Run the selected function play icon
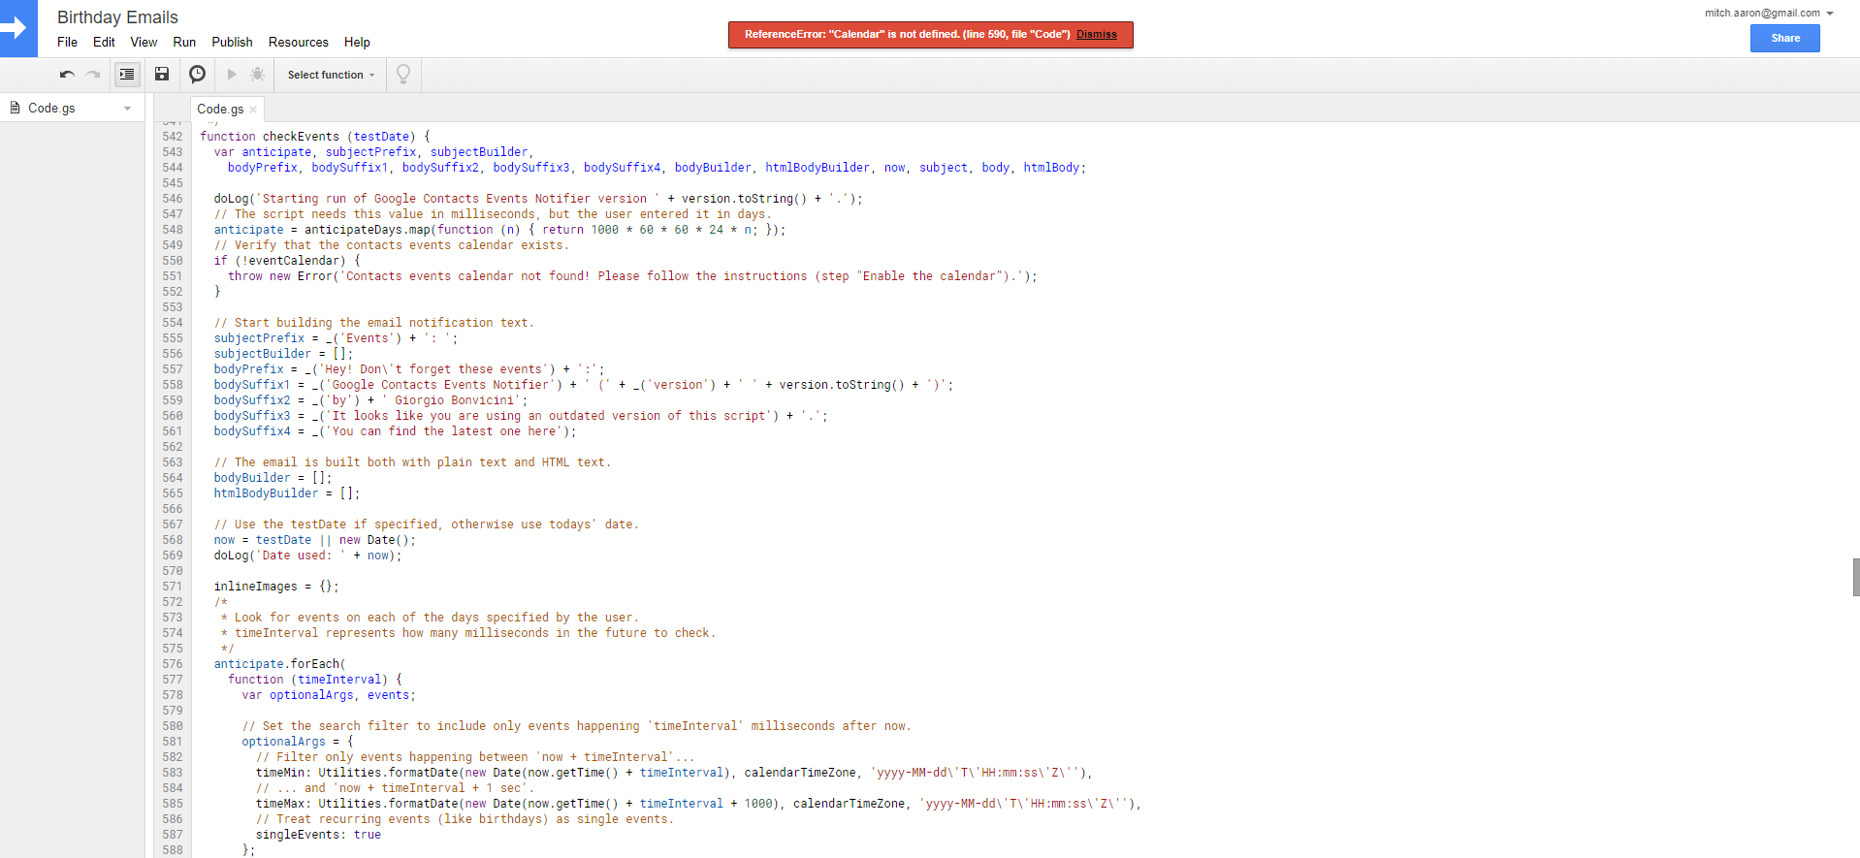 coord(232,75)
